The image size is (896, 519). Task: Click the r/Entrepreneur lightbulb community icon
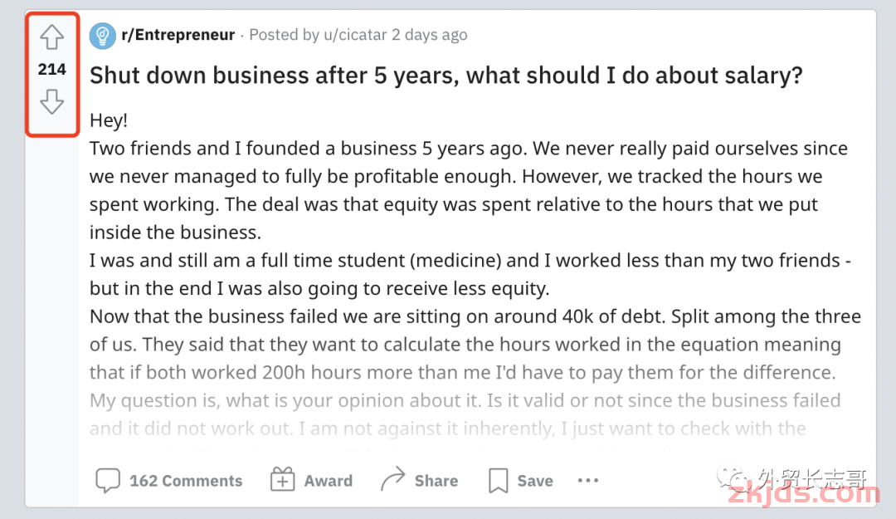pyautogui.click(x=103, y=36)
